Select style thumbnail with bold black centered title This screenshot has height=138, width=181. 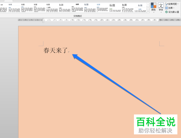tap(77, 8)
